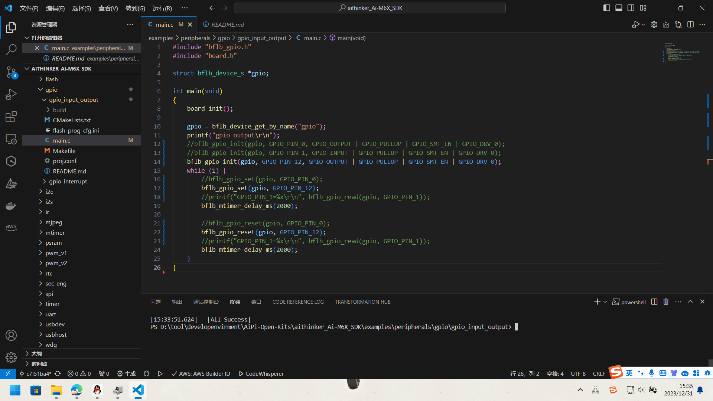This screenshot has height=401, width=713.
Task: Open the Explorer view in activity bar
Action: pos(11,27)
